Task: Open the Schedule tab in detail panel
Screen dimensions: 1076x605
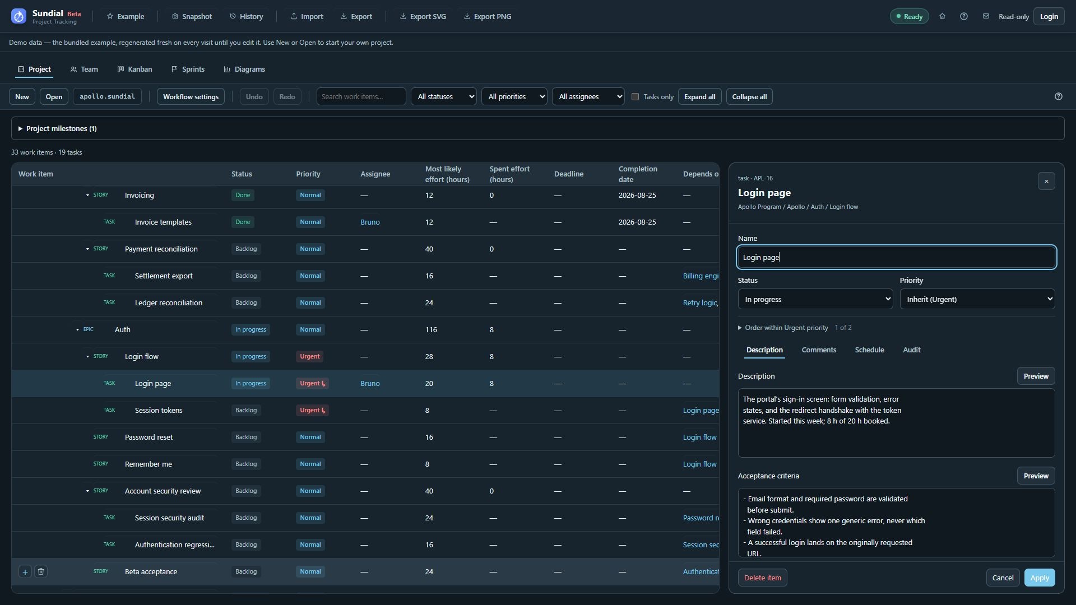Action: [x=869, y=350]
